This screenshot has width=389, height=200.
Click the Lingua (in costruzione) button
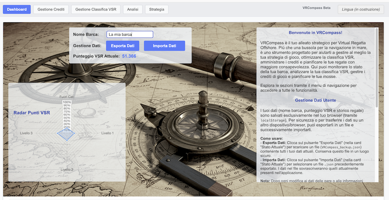(x=361, y=9)
